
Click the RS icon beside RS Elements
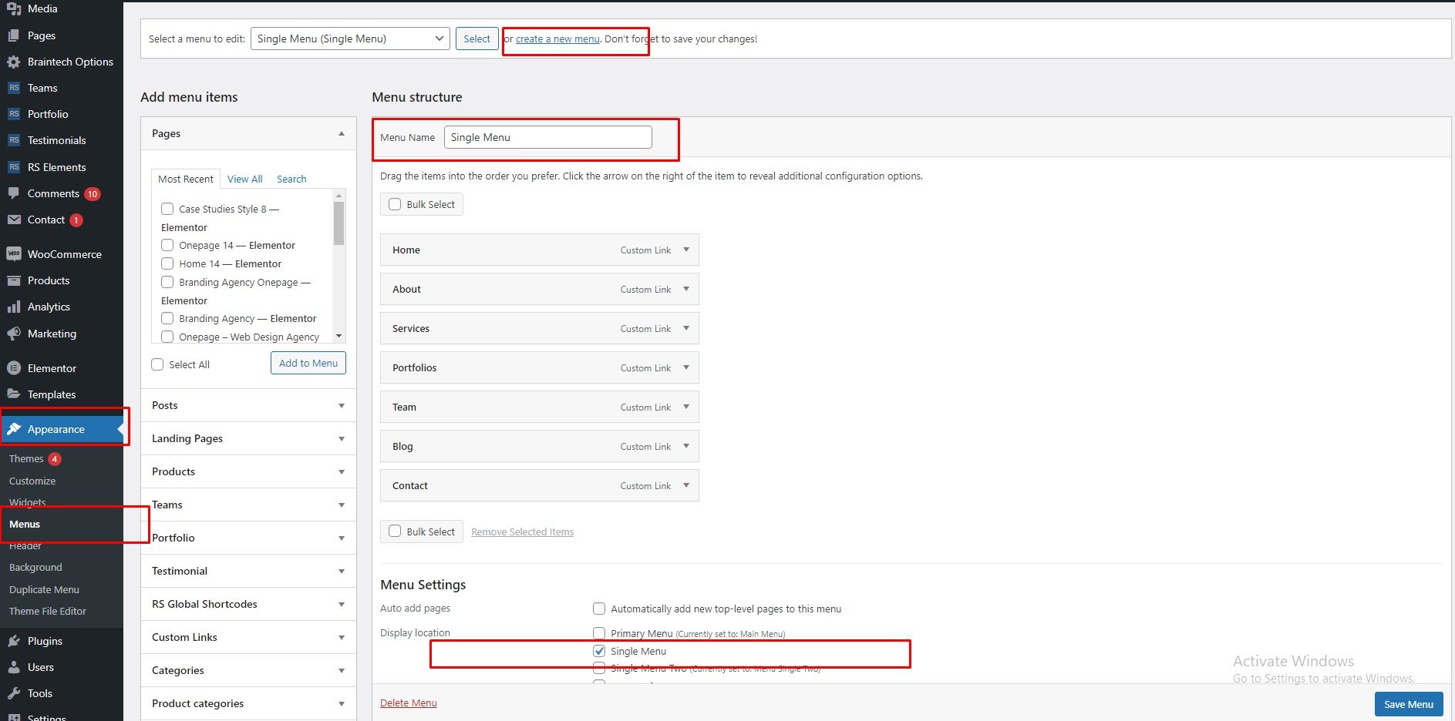14,167
